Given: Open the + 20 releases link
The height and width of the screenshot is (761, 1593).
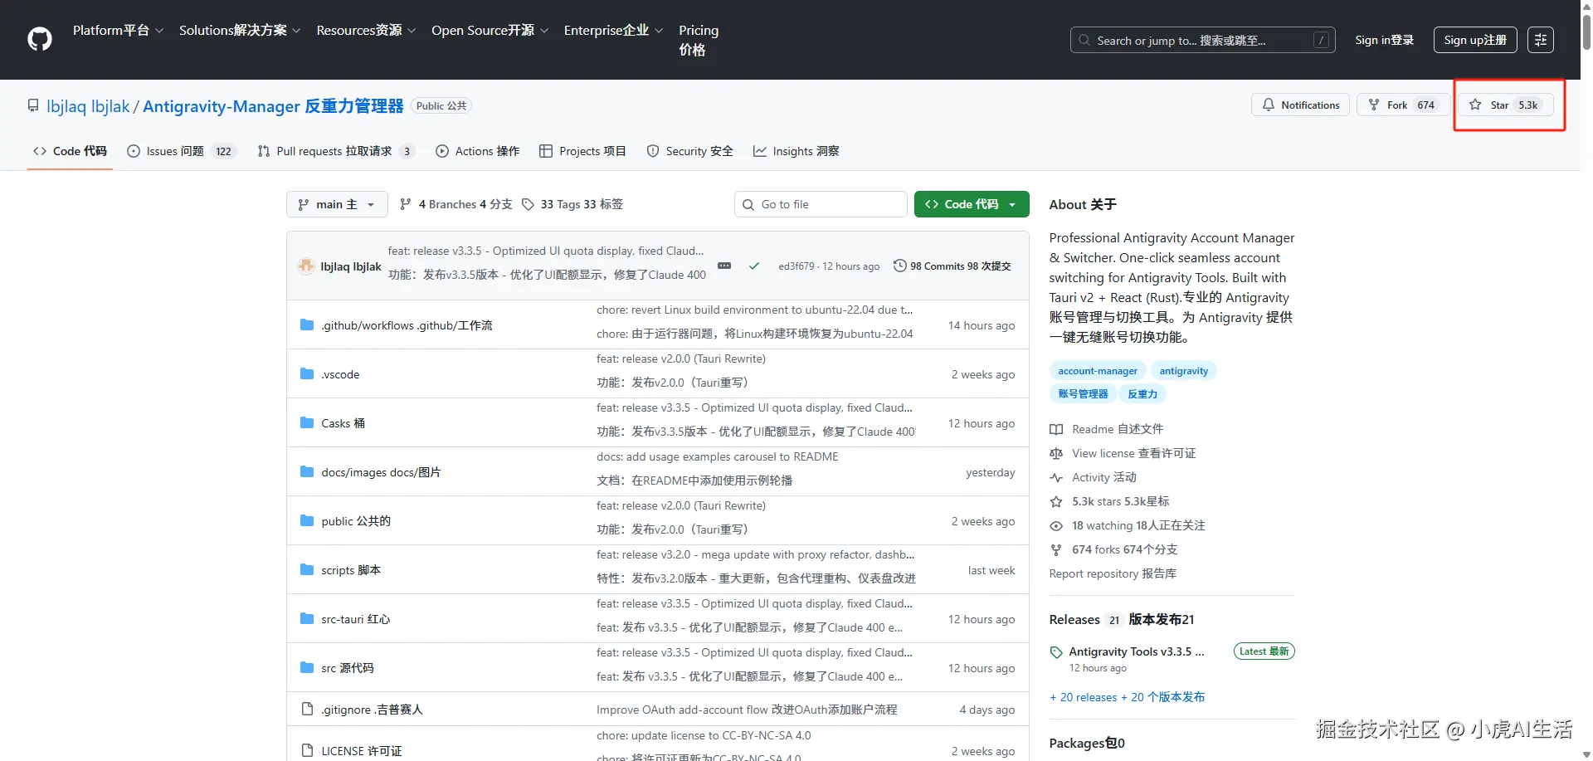Looking at the screenshot, I should (1128, 697).
